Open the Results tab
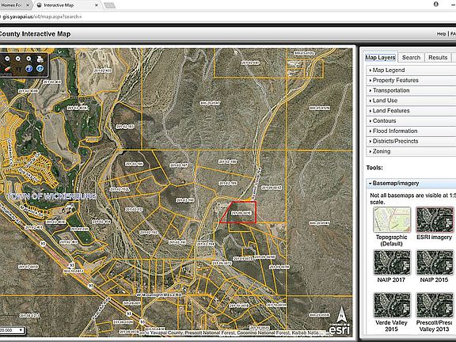Image resolution: width=456 pixels, height=342 pixels. (438, 57)
